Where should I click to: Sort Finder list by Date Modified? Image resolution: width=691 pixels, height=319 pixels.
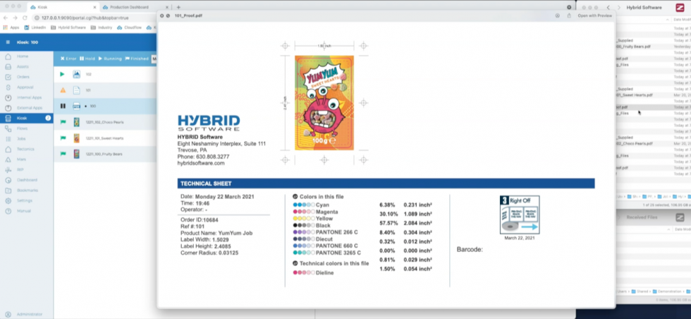pyautogui.click(x=682, y=20)
